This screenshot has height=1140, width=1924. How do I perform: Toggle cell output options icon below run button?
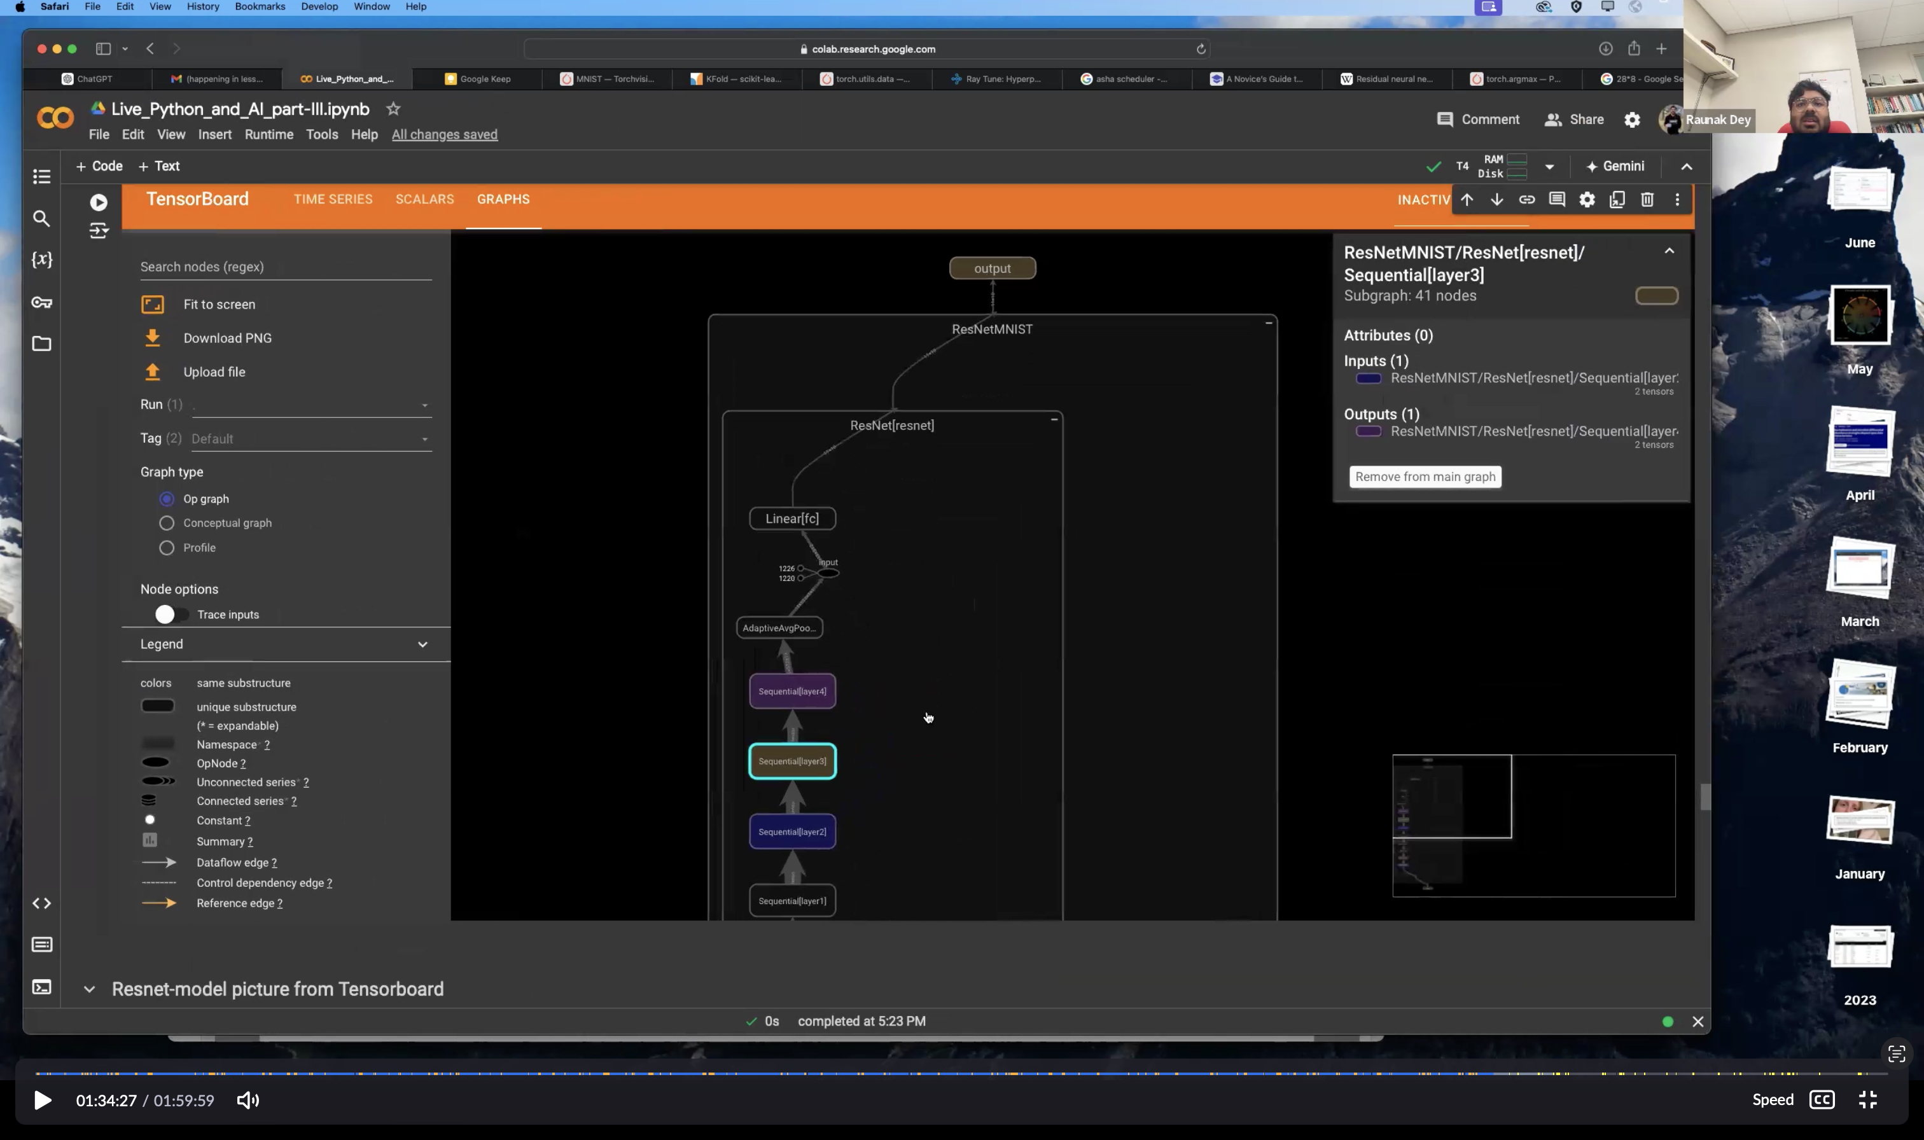pyautogui.click(x=99, y=230)
